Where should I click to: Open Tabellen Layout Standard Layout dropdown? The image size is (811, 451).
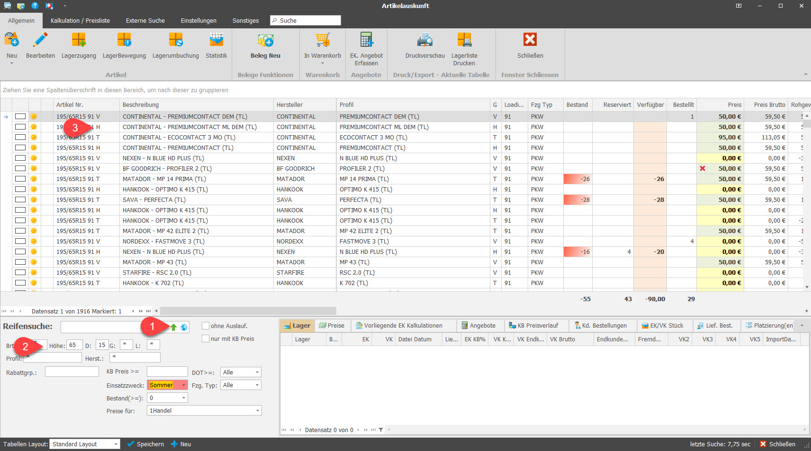[x=116, y=444]
